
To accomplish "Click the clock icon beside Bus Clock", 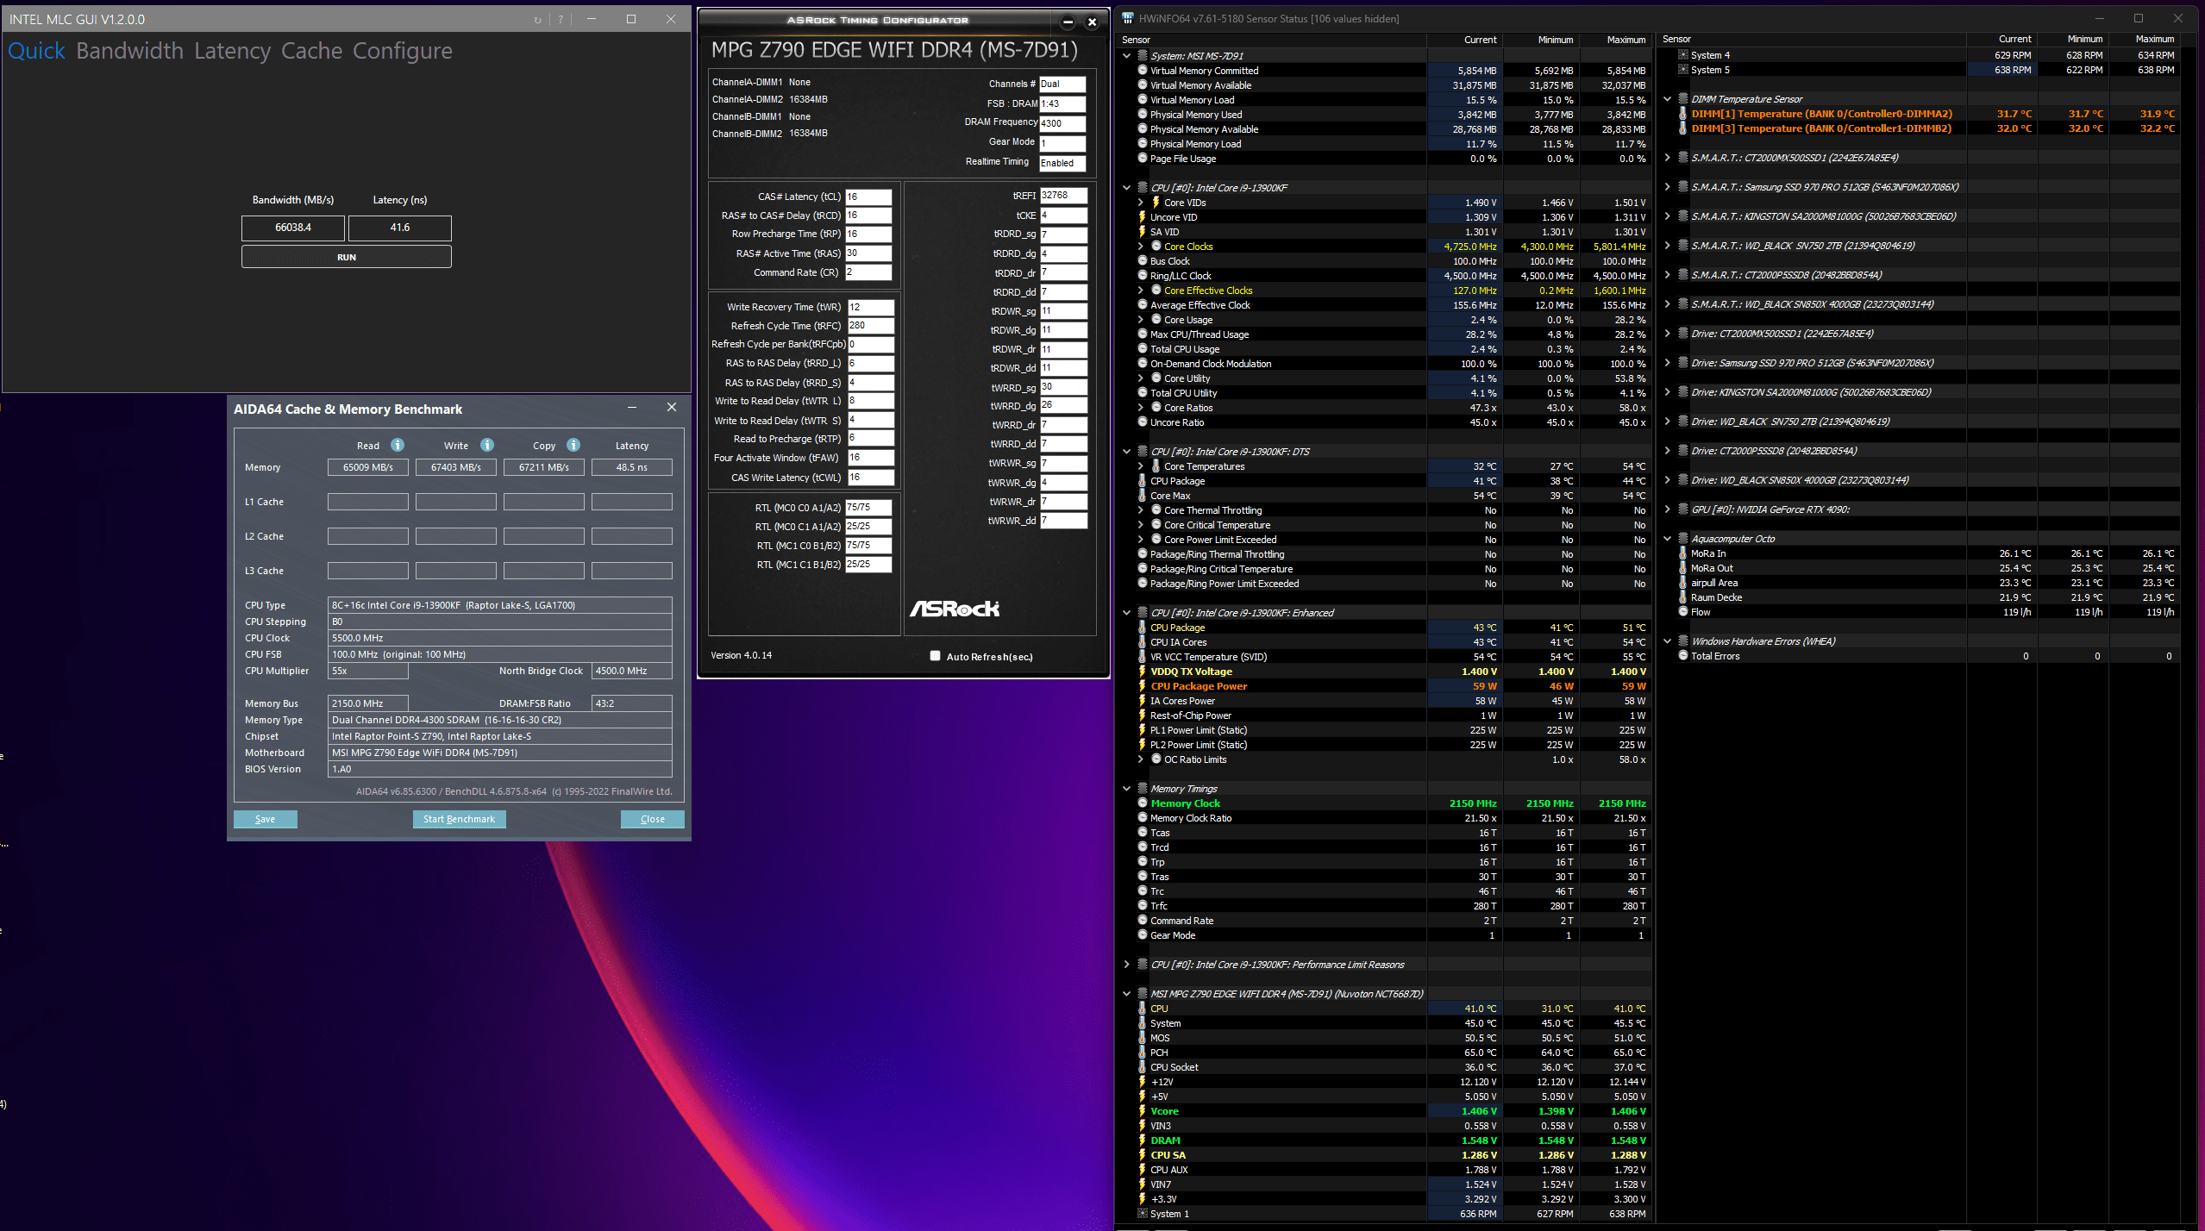I will pyautogui.click(x=1142, y=261).
